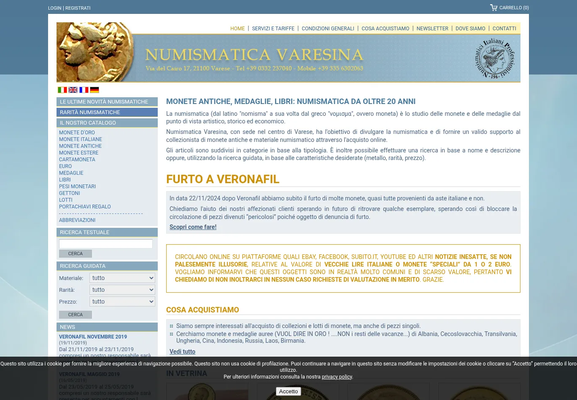577x400 pixels.
Task: Select the British flag for English
Action: [73, 90]
